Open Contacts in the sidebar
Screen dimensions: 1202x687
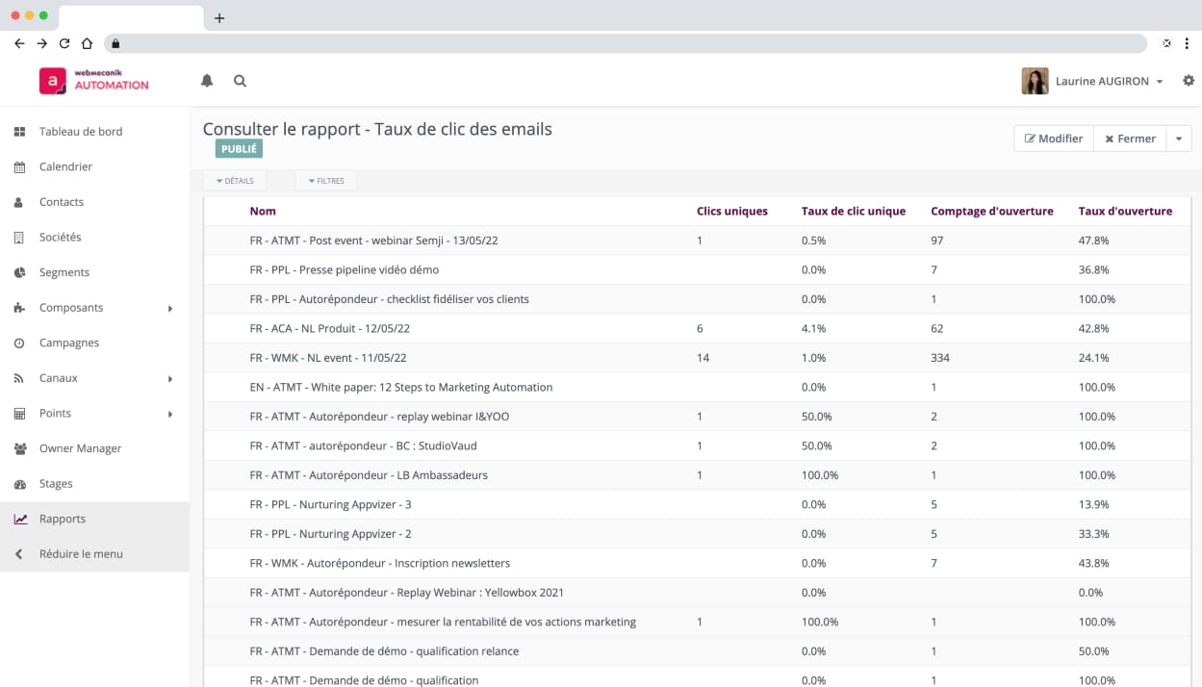click(x=62, y=202)
